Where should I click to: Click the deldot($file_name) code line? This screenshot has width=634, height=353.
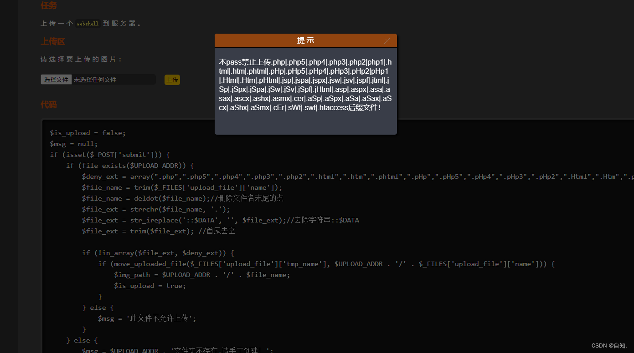pyautogui.click(x=183, y=198)
